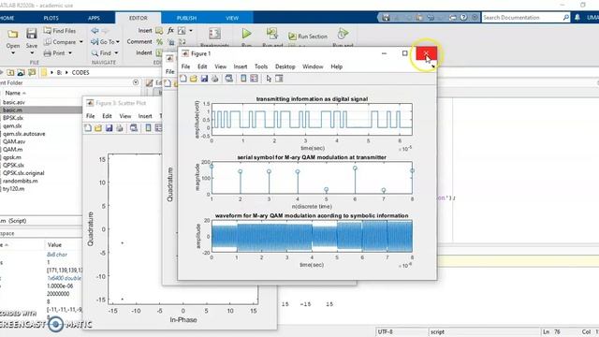Open the Find dropdown arrow
The width and height of the screenshot is (599, 337).
116,53
